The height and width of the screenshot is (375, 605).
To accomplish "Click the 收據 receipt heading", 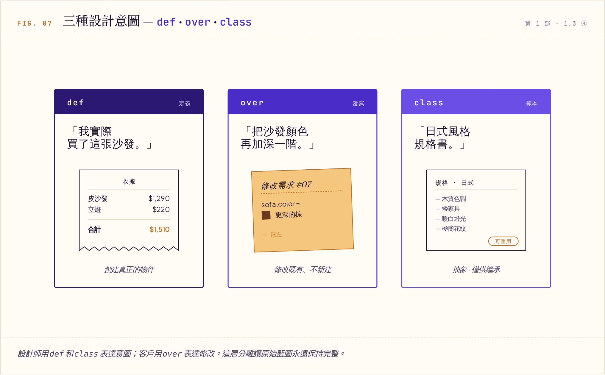I will tap(129, 182).
